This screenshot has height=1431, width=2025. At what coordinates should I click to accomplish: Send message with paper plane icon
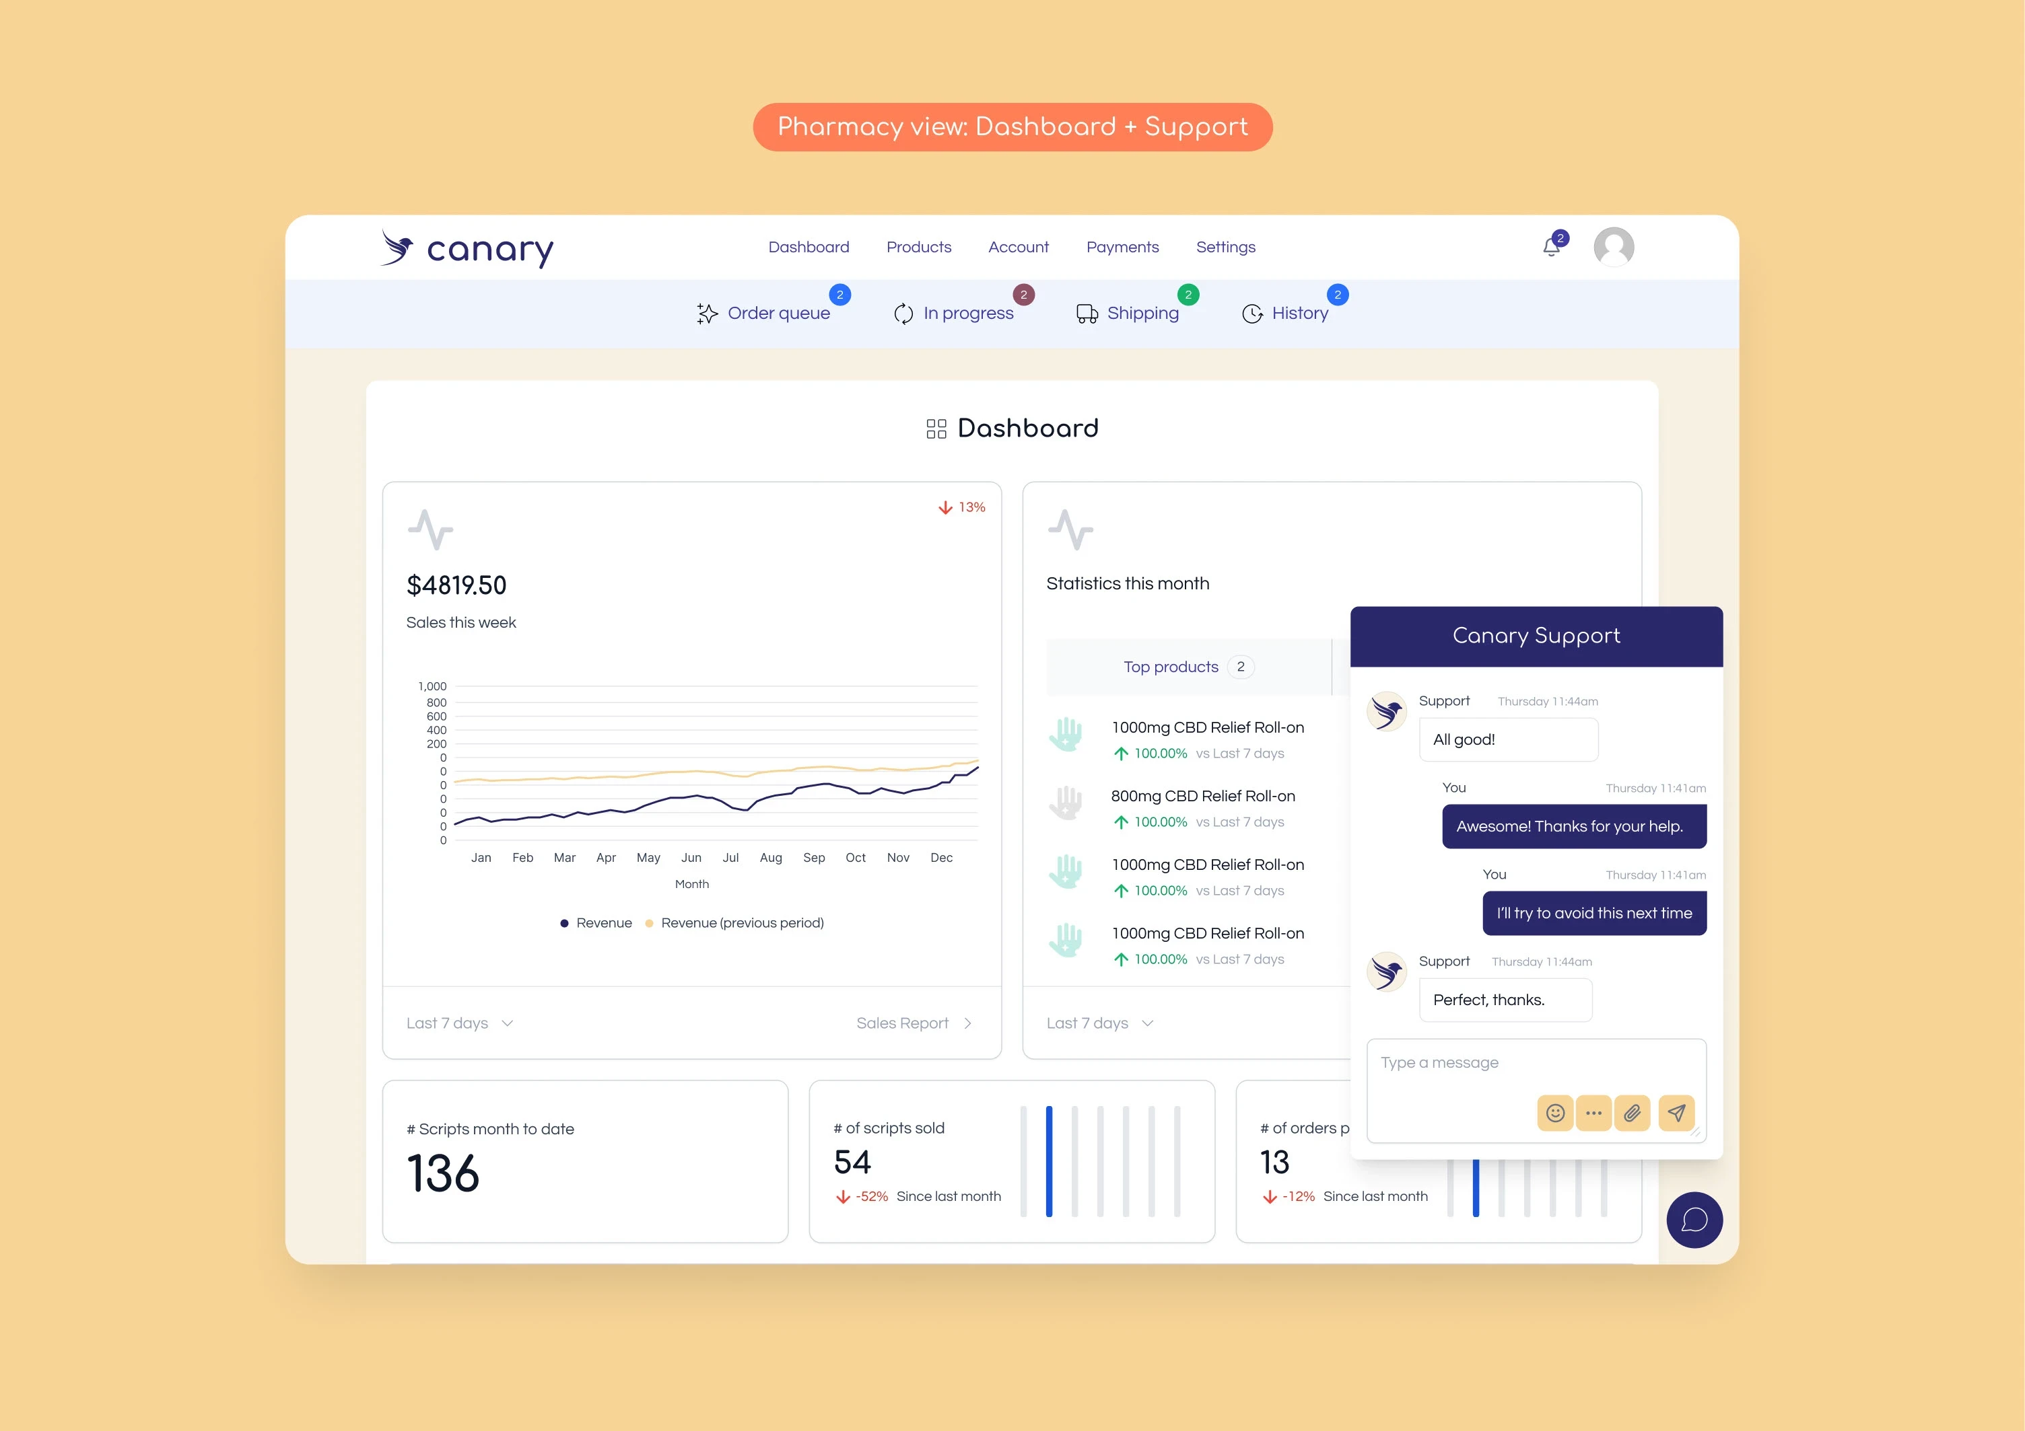(x=1676, y=1113)
